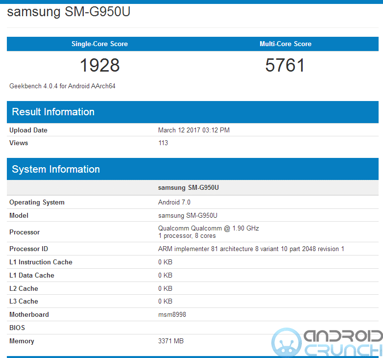Click the 3371 MB memory value

[x=170, y=341]
